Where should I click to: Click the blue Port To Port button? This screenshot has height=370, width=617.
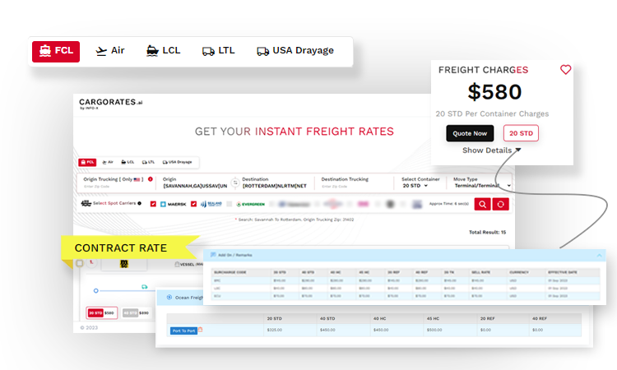tap(183, 331)
